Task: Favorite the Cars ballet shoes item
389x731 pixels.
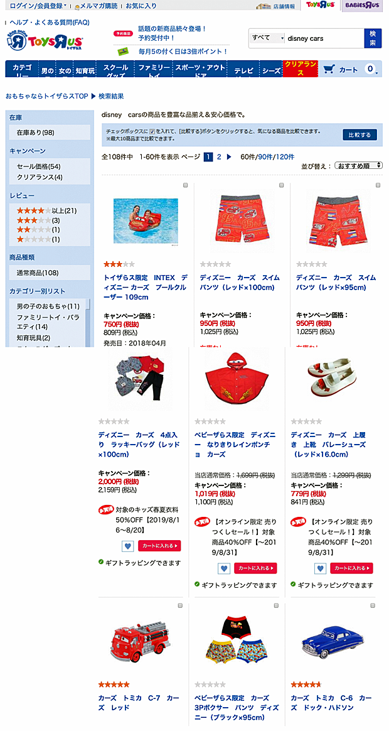Action: coord(320,568)
